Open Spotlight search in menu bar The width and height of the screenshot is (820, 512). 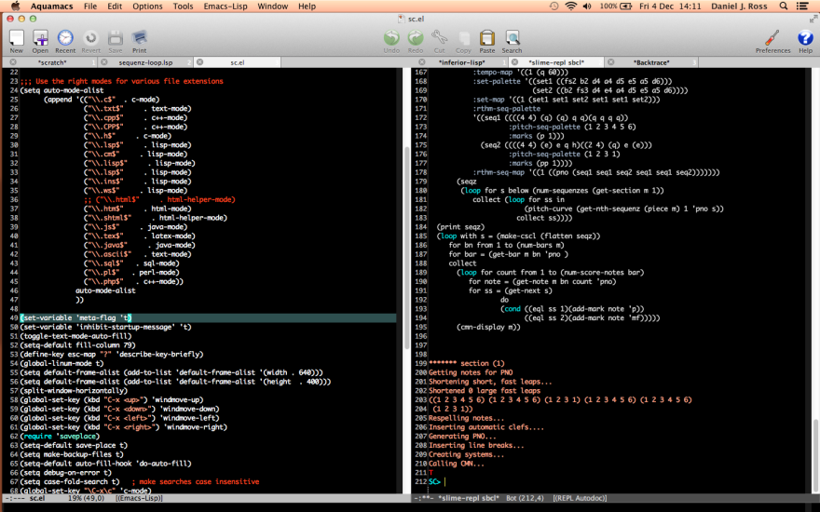(x=783, y=7)
